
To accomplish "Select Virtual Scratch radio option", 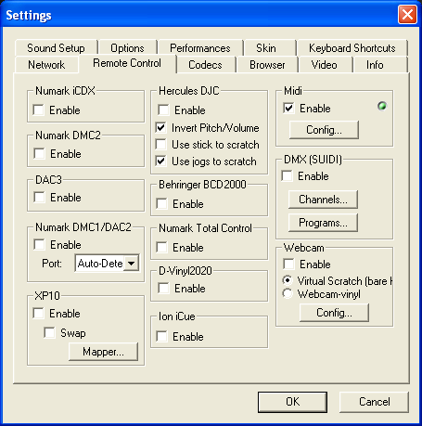I will tap(288, 280).
